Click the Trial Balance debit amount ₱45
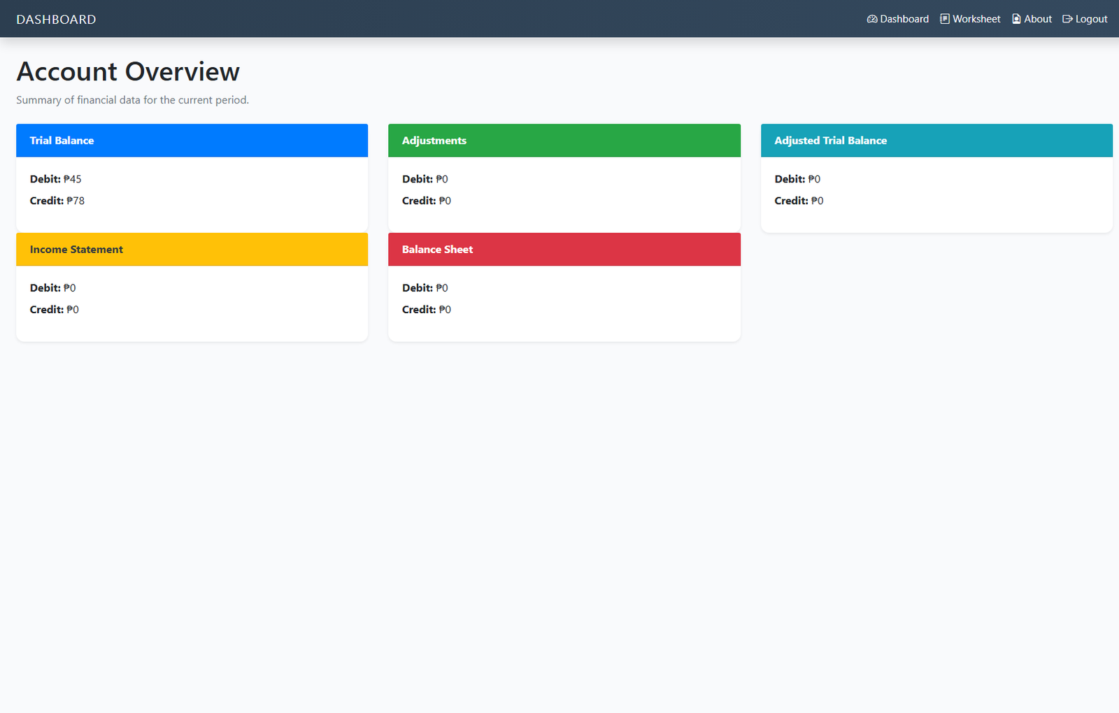 tap(73, 179)
